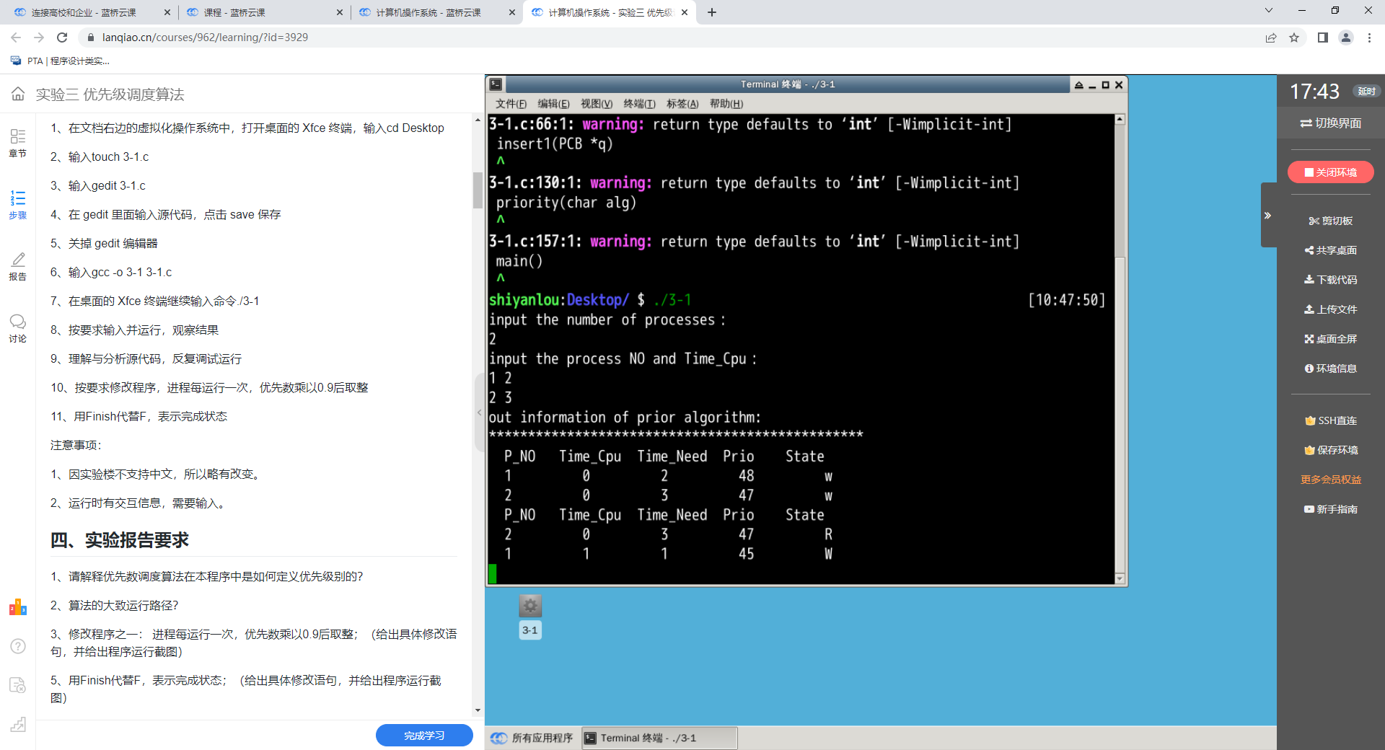Open the tab search dropdown arrow in Chrome
The width and height of the screenshot is (1385, 750).
click(x=1269, y=11)
